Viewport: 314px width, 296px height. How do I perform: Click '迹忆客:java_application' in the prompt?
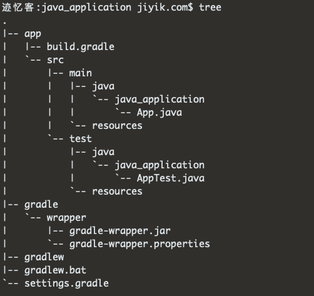point(67,8)
